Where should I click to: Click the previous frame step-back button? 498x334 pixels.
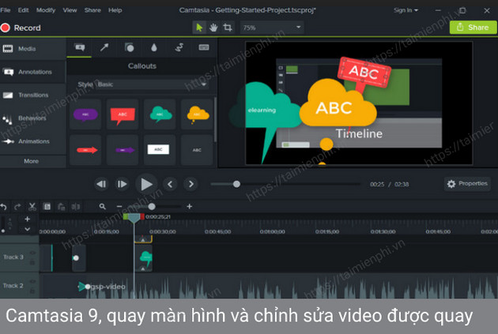pos(101,184)
